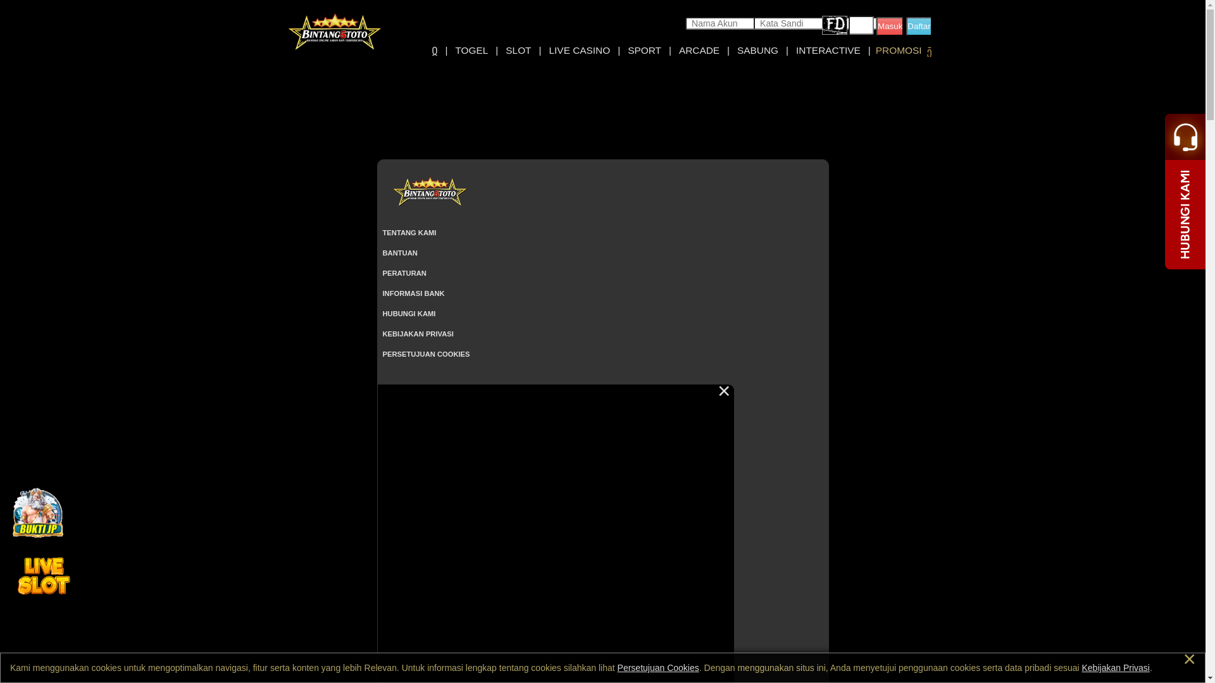
Task: Open the Peraturan link
Action: pos(404,273)
